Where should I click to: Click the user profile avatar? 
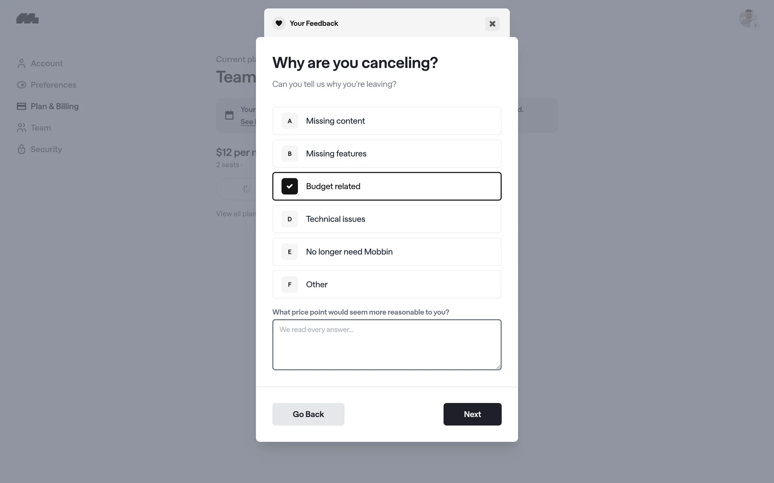747,19
